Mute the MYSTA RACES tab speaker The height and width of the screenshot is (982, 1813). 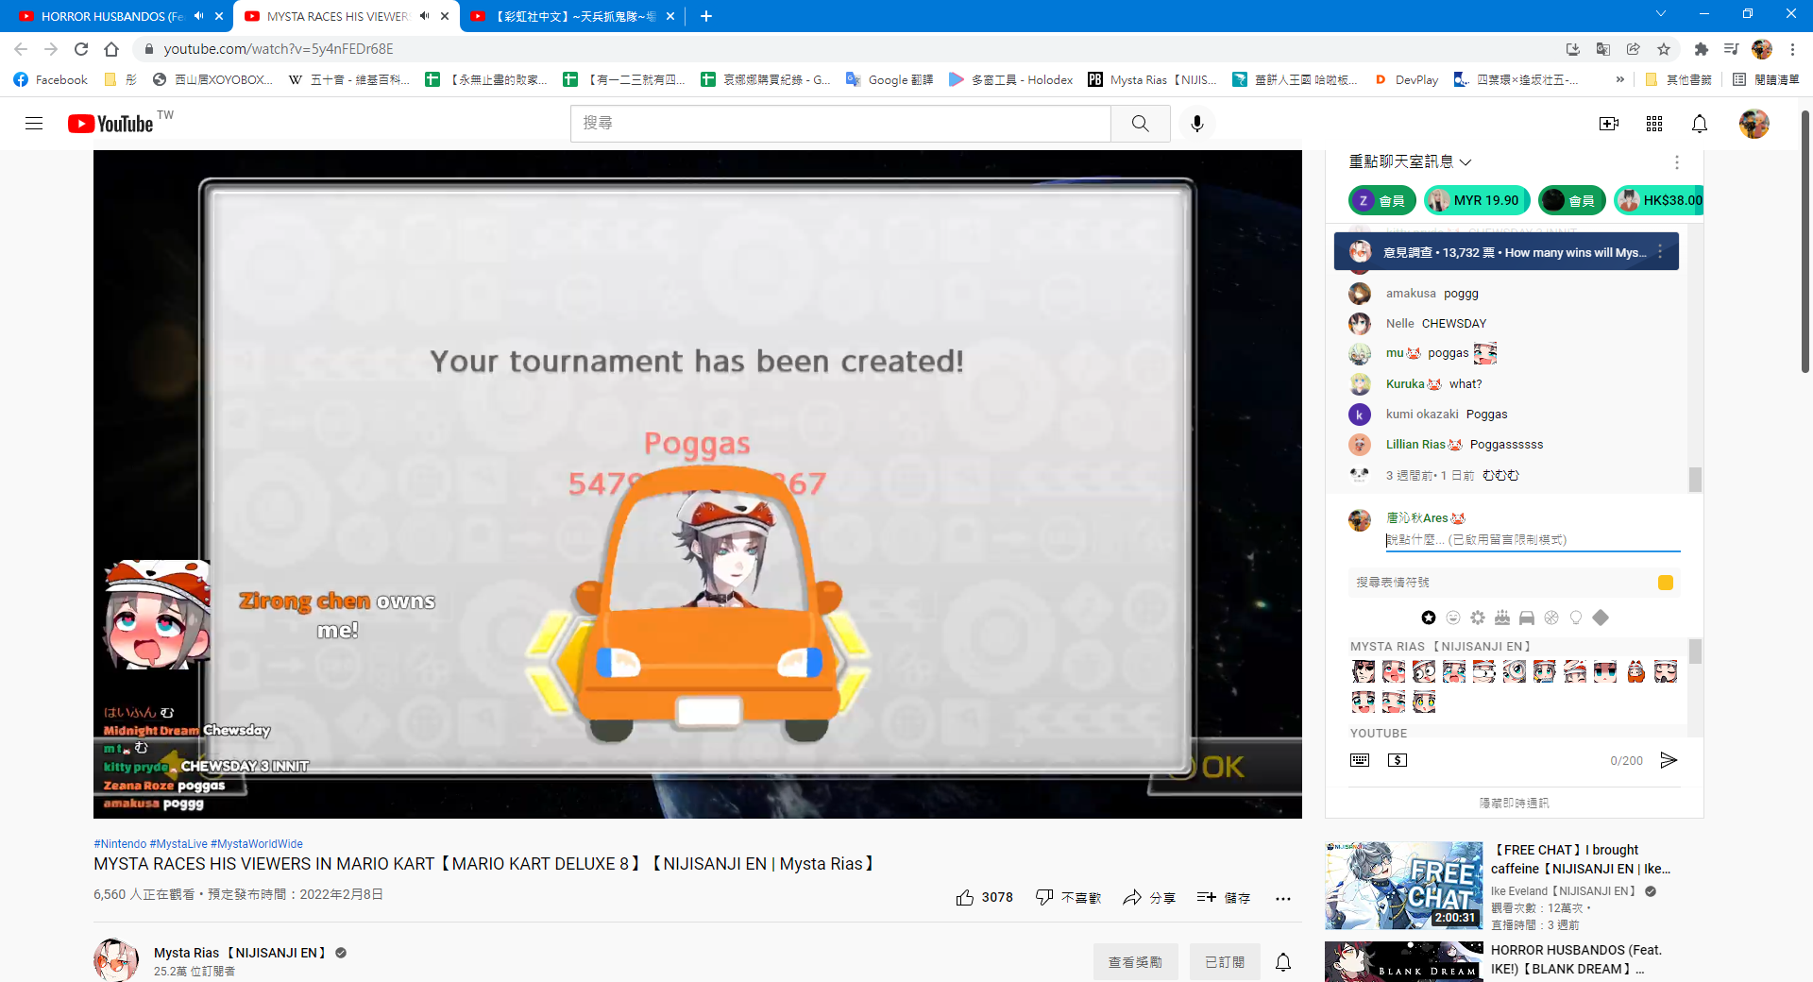click(x=425, y=16)
